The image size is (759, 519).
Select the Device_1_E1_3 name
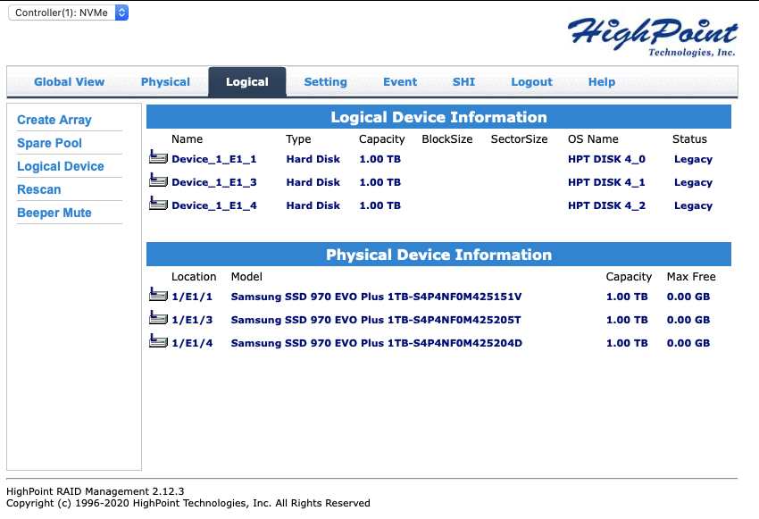coord(214,182)
